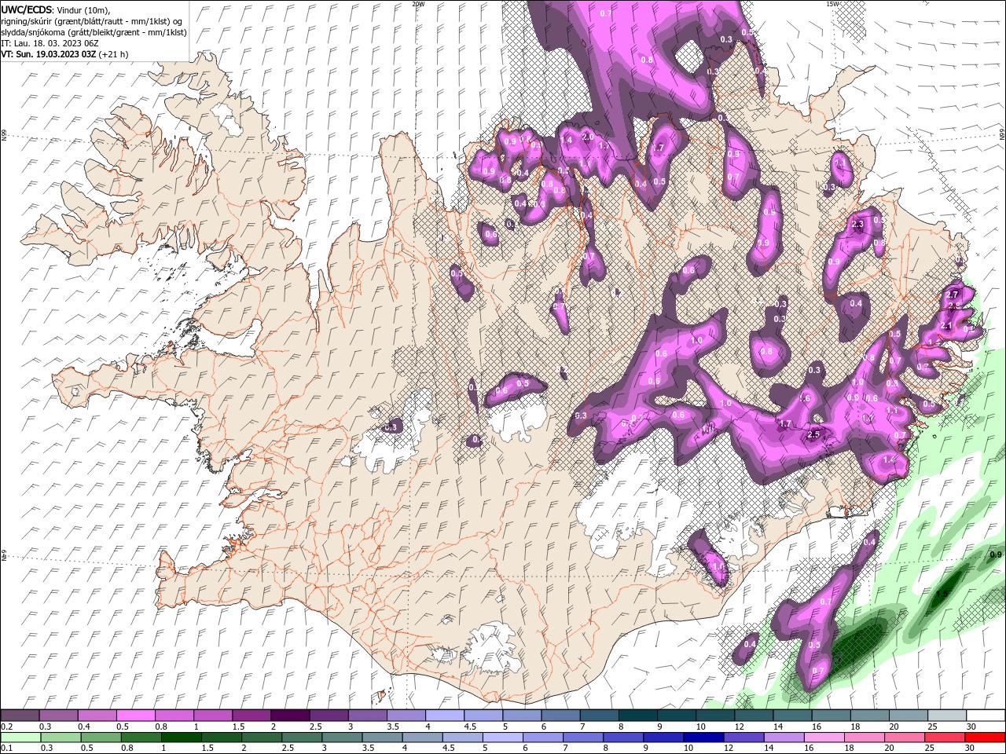Pick the palest green first rain legend swatch
Image resolution: width=1006 pixels, height=754 pixels.
[20, 738]
